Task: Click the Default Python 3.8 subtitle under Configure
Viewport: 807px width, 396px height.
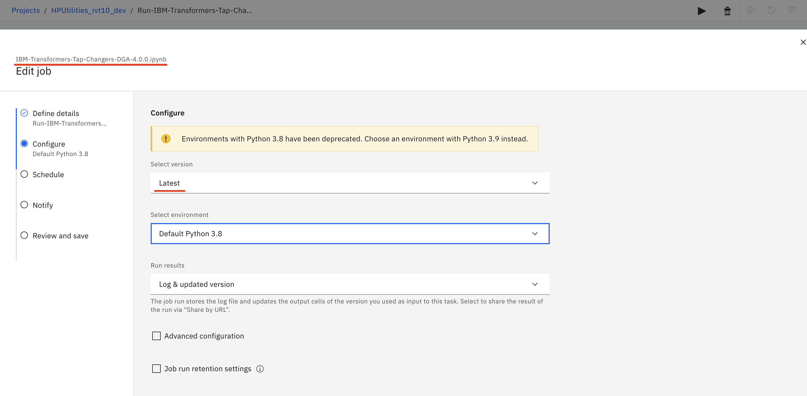Action: pyautogui.click(x=61, y=154)
